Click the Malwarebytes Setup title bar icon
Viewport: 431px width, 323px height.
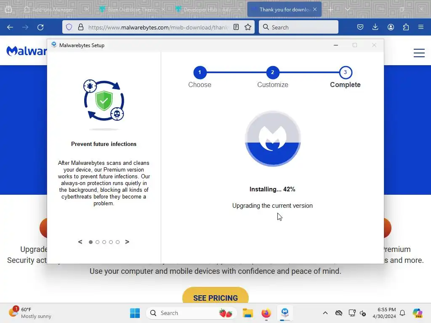pyautogui.click(x=54, y=45)
